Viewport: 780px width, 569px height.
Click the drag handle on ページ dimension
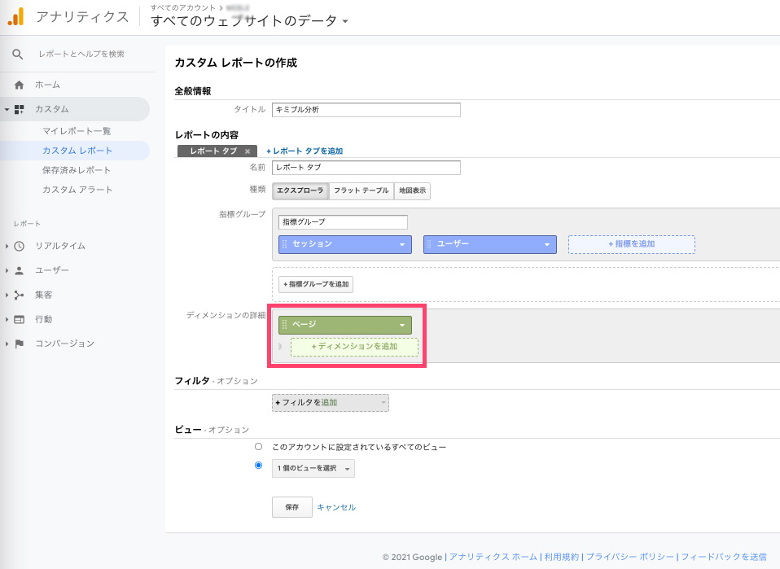click(x=284, y=325)
